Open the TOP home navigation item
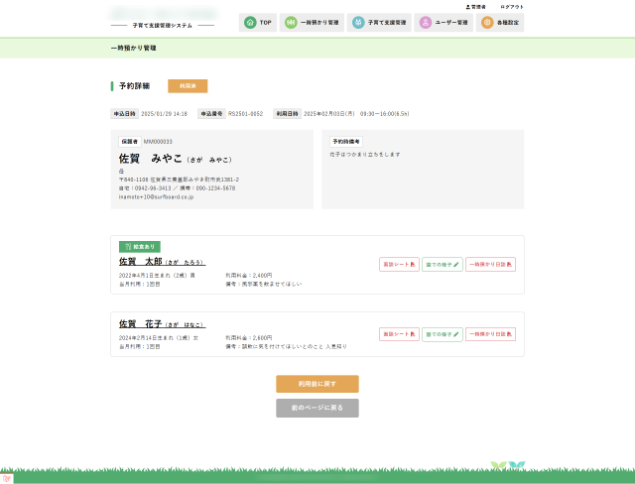Screen dimensions: 635x484 click(258, 22)
